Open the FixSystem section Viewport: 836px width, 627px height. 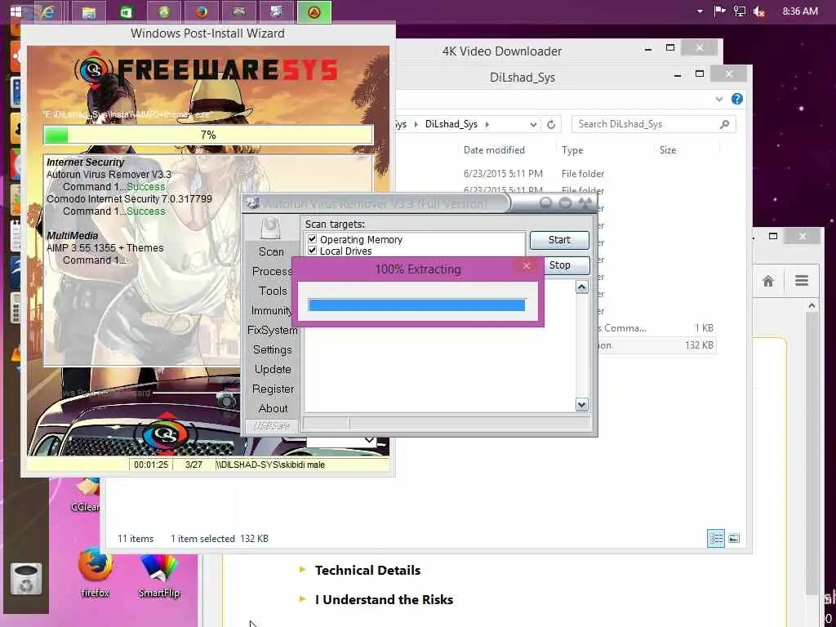tap(273, 330)
